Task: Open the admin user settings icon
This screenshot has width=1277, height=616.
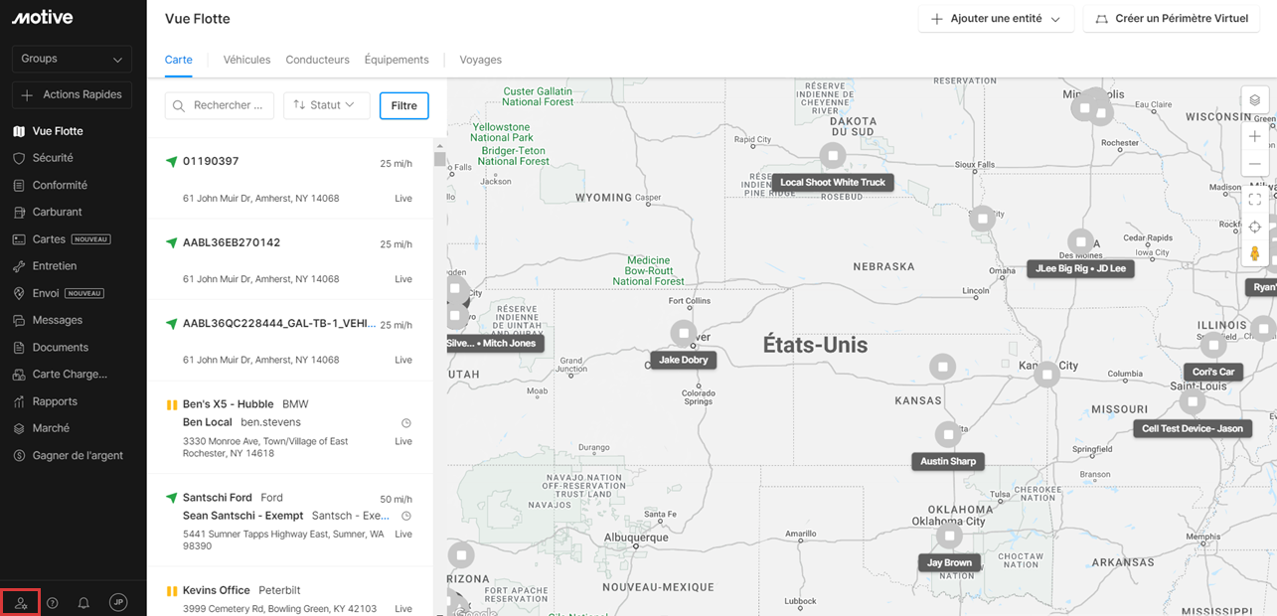Action: pos(21,603)
